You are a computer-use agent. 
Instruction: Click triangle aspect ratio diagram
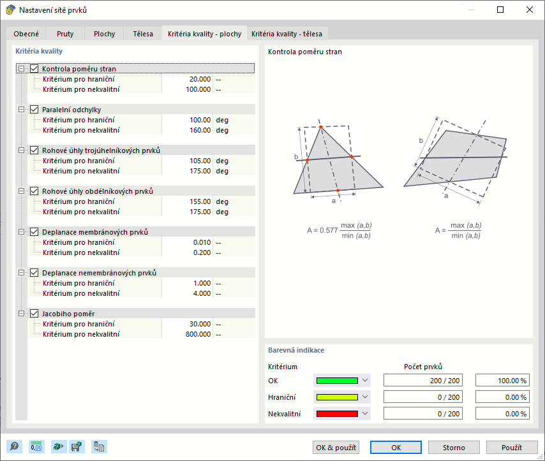point(338,161)
